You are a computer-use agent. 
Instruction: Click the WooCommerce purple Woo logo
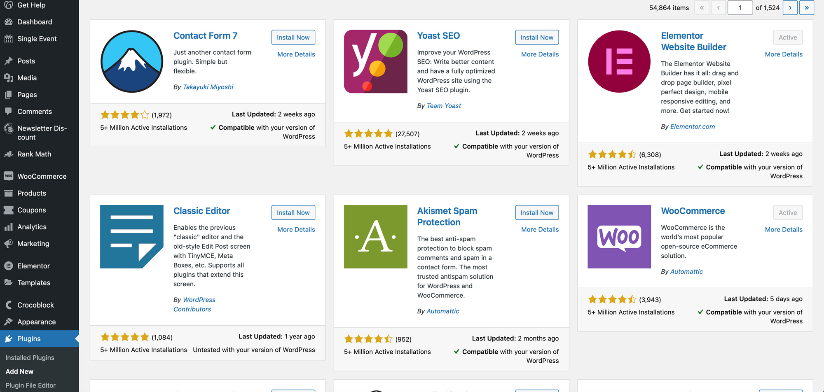[619, 237]
